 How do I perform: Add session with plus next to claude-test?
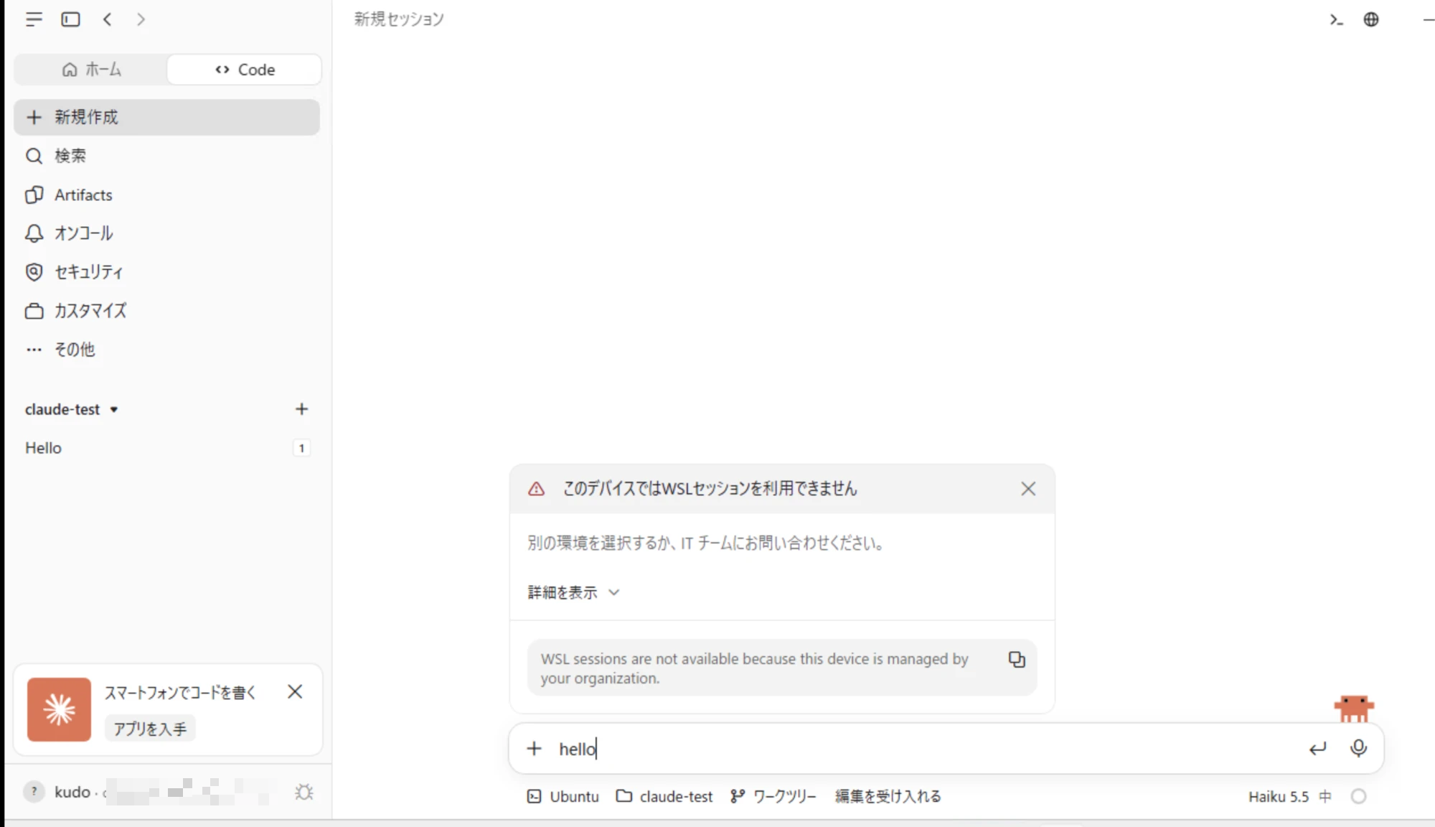[x=301, y=409]
